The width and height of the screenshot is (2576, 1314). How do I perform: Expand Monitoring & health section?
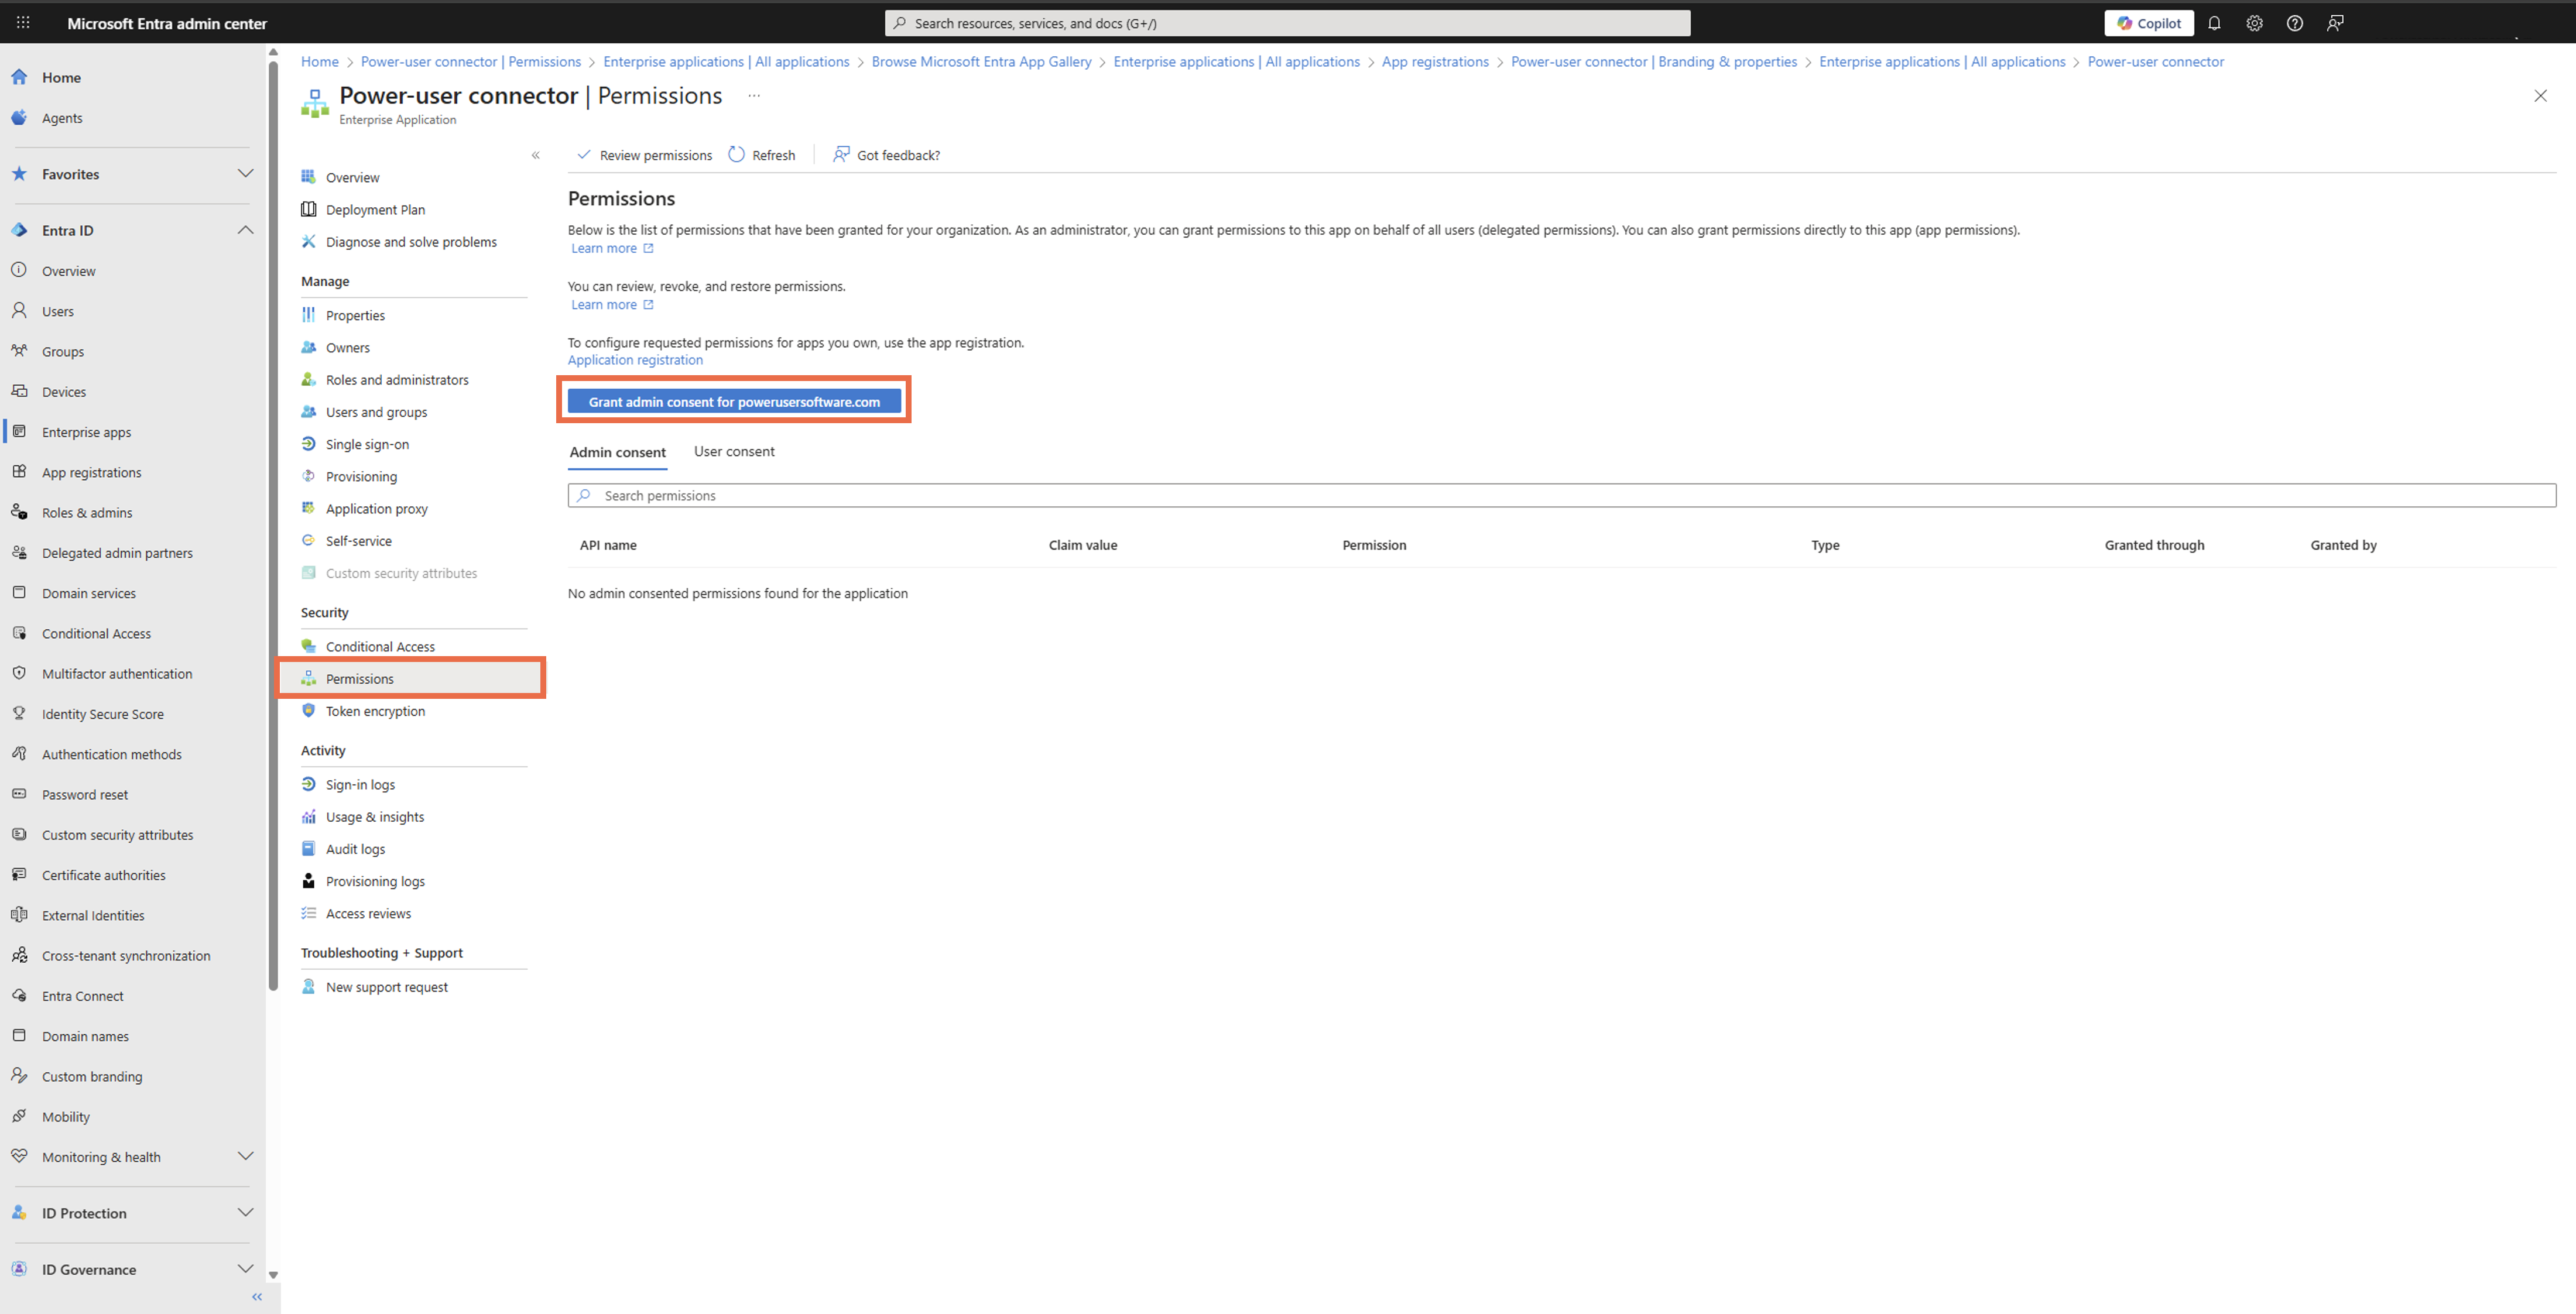point(245,1157)
